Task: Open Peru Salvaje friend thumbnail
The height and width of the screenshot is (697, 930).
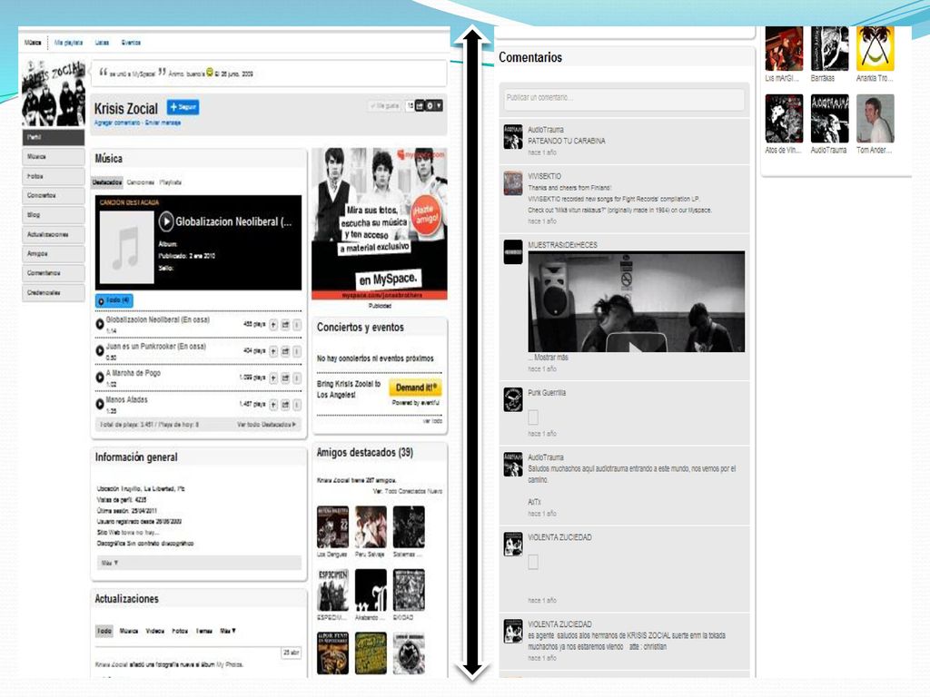Action: (x=371, y=527)
